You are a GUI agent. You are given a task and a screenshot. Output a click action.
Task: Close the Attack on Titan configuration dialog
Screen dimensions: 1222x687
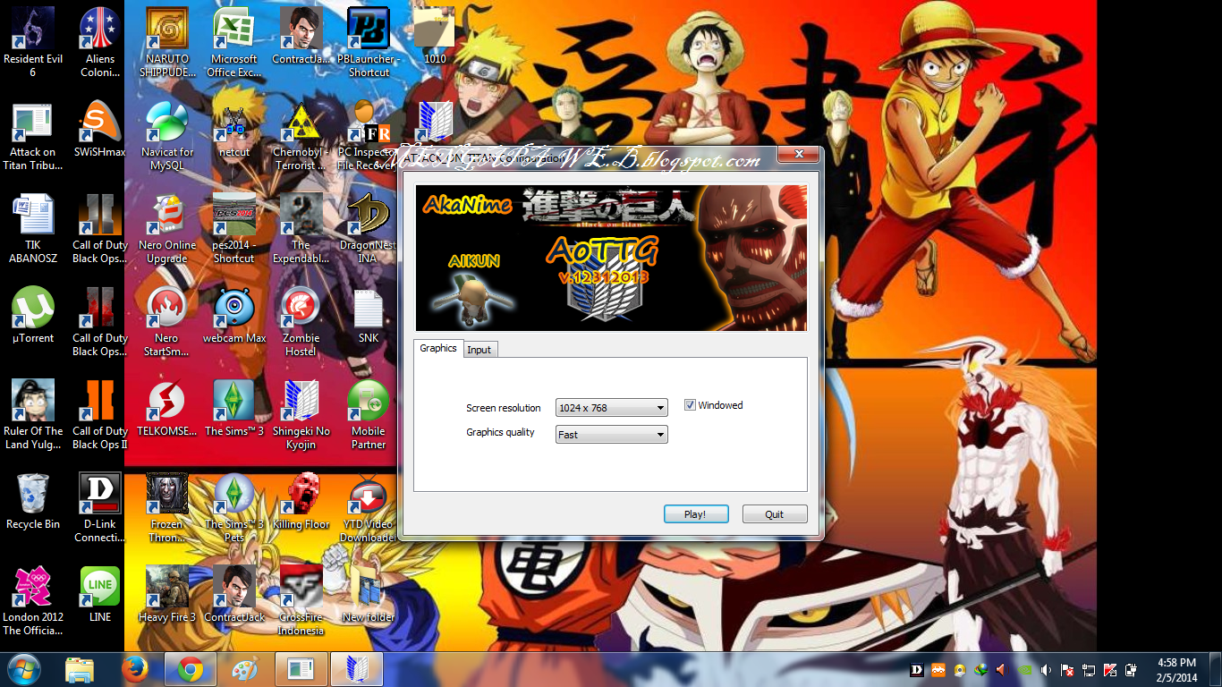click(x=797, y=156)
